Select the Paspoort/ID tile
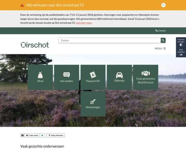This screenshot has width=186, height=149. 93,77
